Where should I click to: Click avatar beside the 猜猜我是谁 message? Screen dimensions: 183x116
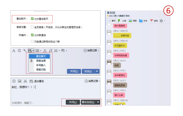109,82
